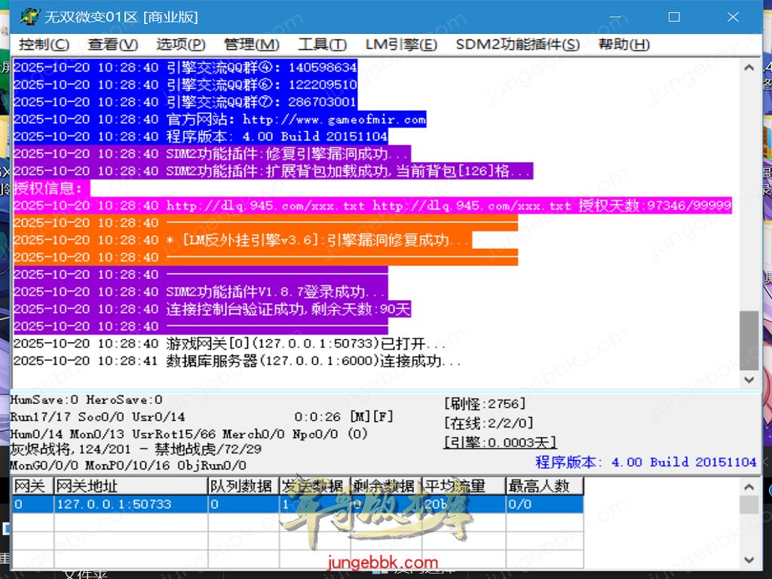Open the 帮助(H) menu
The image size is (772, 579).
coord(624,44)
